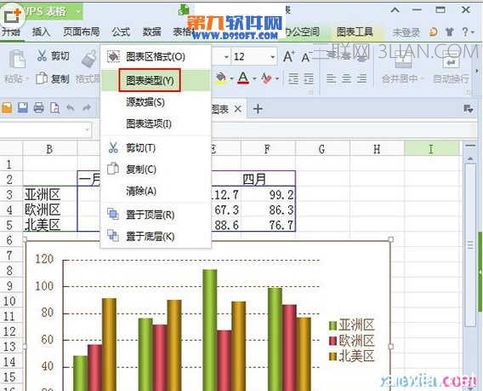Click the Paste clipboard icon
This screenshot has height=391, width=483.
(x=17, y=59)
